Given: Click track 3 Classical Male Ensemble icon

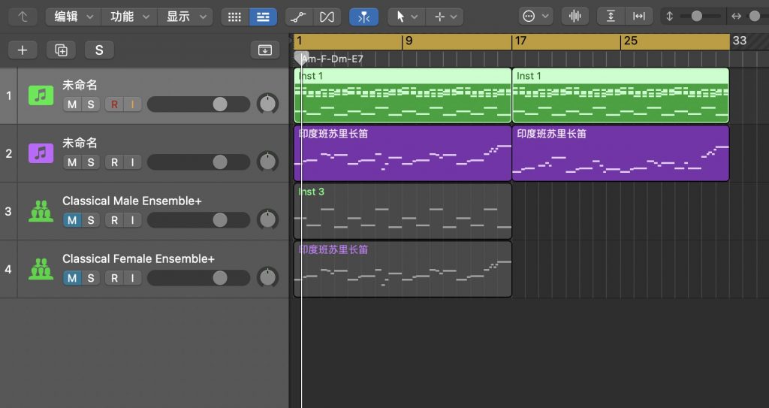Looking at the screenshot, I should coord(41,211).
